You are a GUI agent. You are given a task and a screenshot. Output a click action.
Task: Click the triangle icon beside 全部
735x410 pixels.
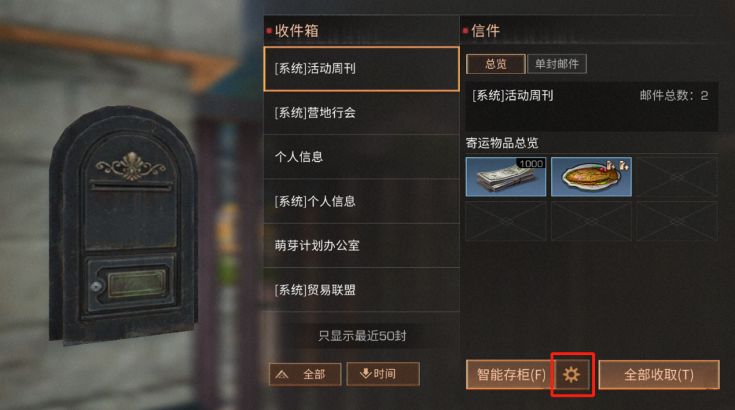[282, 375]
